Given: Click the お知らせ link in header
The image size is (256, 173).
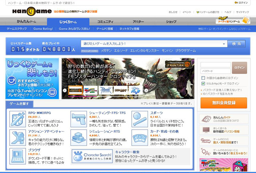Looking at the screenshot, I should (x=173, y=12).
